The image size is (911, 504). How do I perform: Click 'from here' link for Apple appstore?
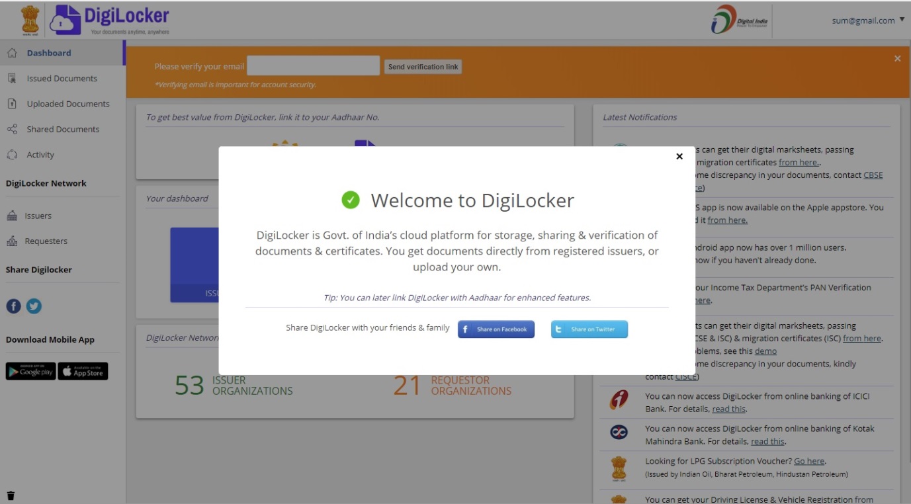727,221
